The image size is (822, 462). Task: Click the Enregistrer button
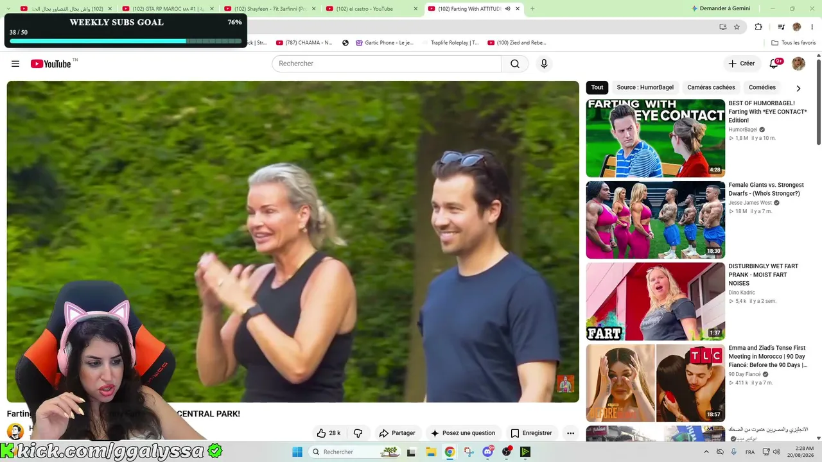point(531,433)
